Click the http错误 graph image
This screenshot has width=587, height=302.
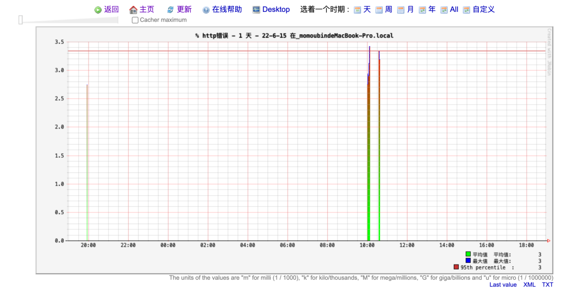tap(294, 150)
